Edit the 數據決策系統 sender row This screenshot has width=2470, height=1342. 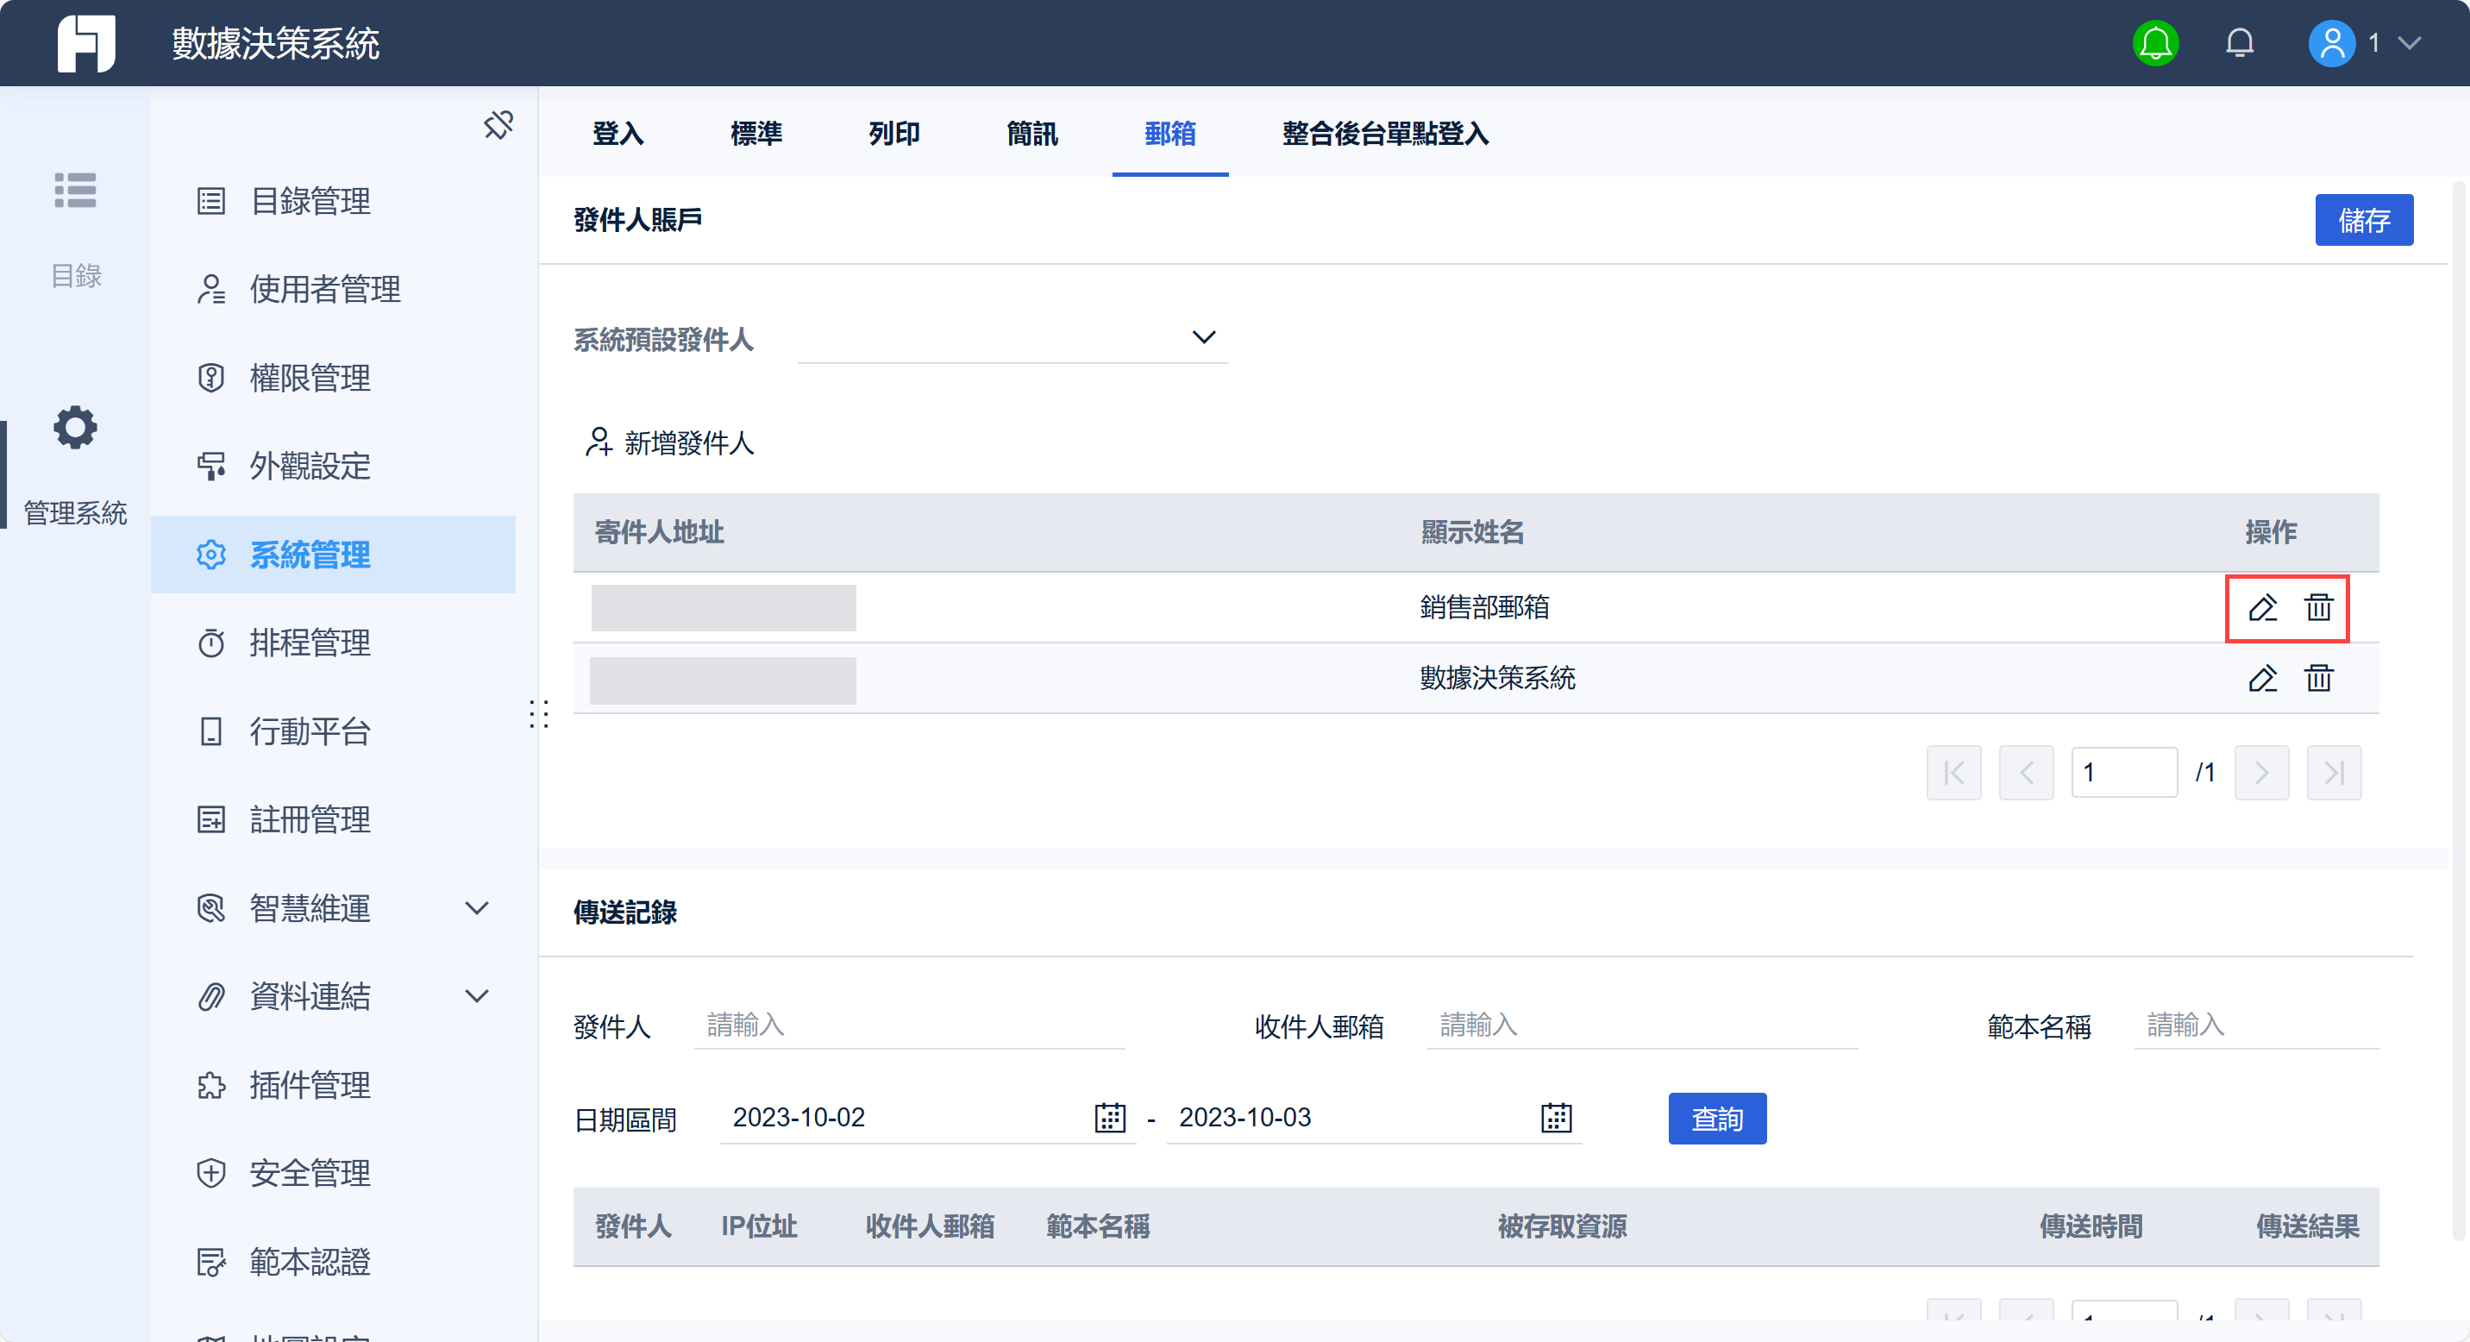pyautogui.click(x=2262, y=679)
